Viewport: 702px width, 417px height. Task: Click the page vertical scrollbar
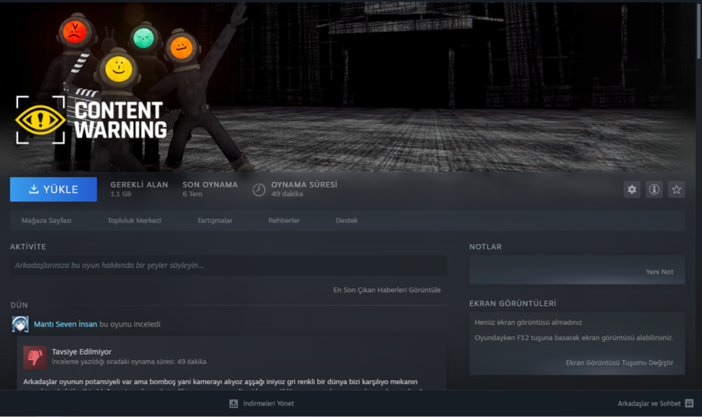pos(699,31)
